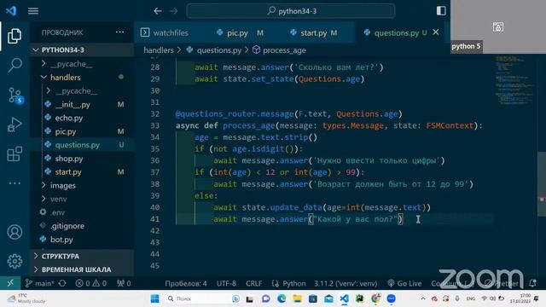Open VS Code taskbar icon

tap(344, 298)
